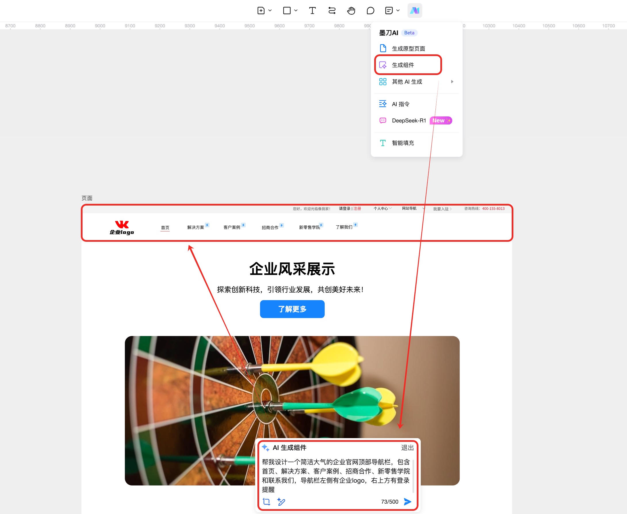Viewport: 627px width, 514px height.
Task: Click the AI 指令 list icon
Action: click(383, 103)
